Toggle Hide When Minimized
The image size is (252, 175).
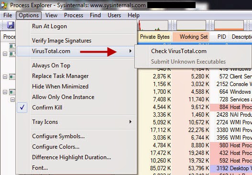[x=76, y=87]
